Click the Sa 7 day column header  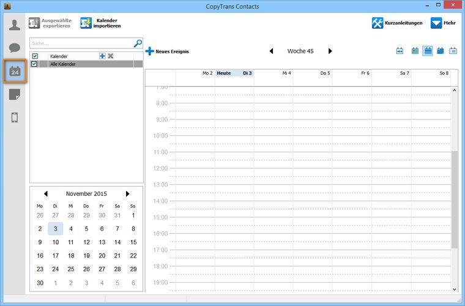392,73
